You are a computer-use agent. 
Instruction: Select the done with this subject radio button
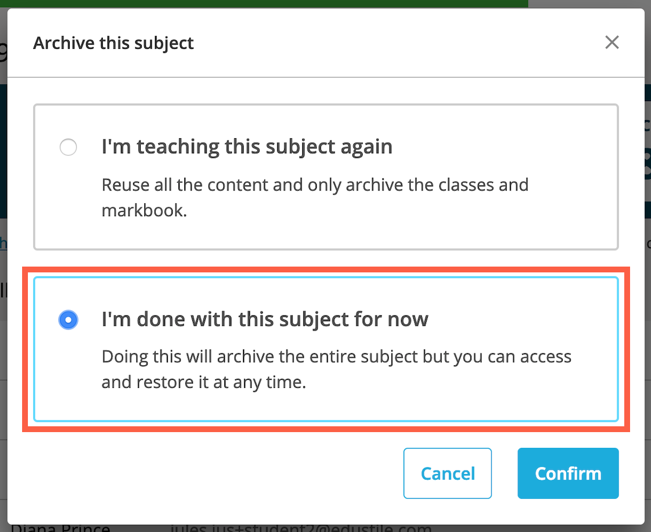[68, 320]
